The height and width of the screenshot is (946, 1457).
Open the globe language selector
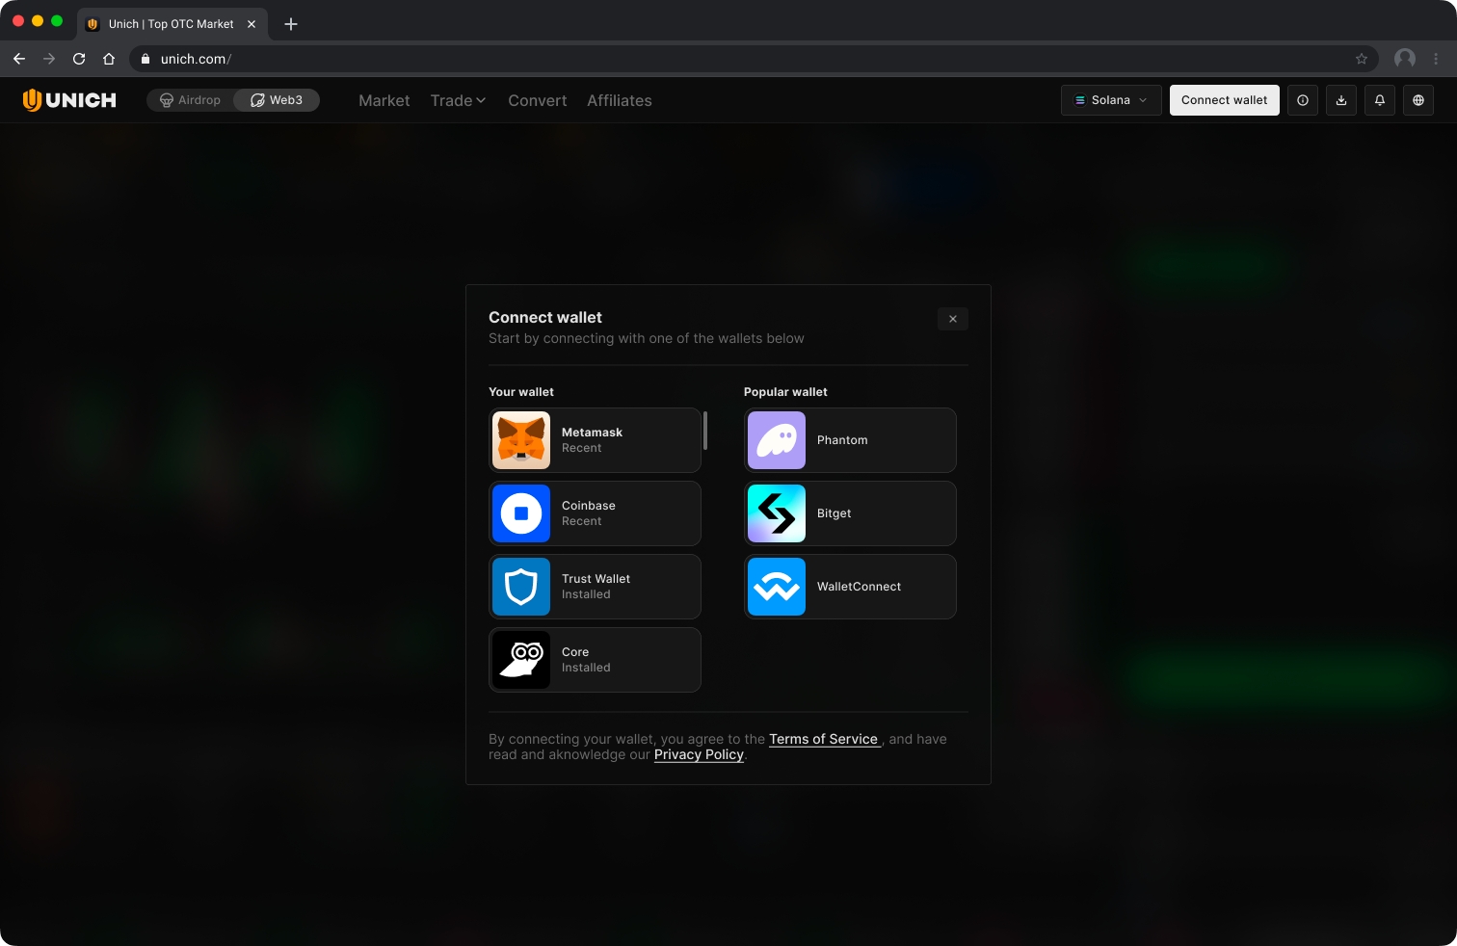coord(1418,100)
